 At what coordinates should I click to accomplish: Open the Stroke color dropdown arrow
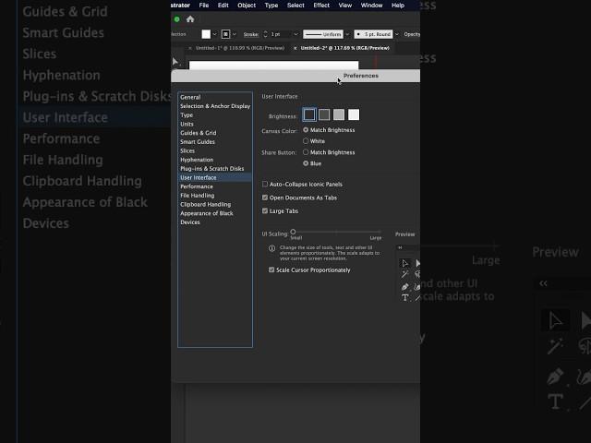click(x=234, y=34)
